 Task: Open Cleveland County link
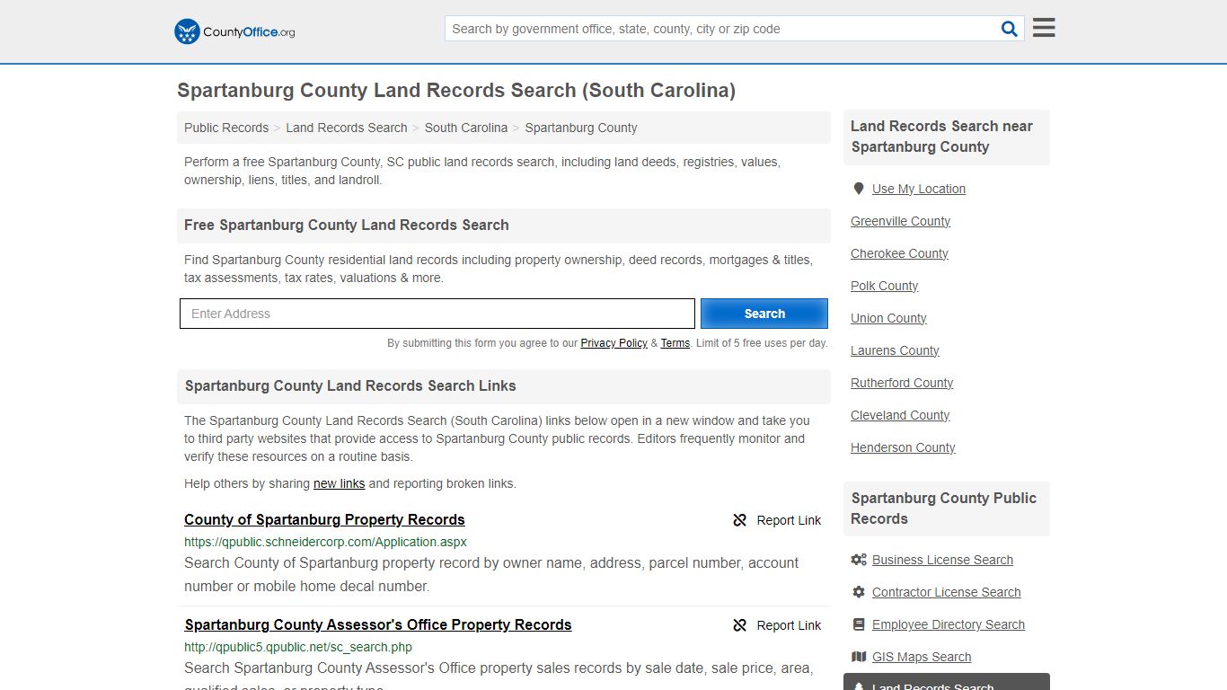click(900, 415)
